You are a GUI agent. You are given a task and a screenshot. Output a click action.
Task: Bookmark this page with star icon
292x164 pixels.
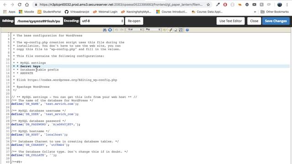pyautogui.click(x=208, y=5)
